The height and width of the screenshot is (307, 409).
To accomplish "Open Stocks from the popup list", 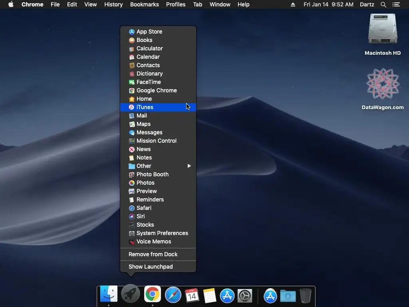I will point(158,225).
